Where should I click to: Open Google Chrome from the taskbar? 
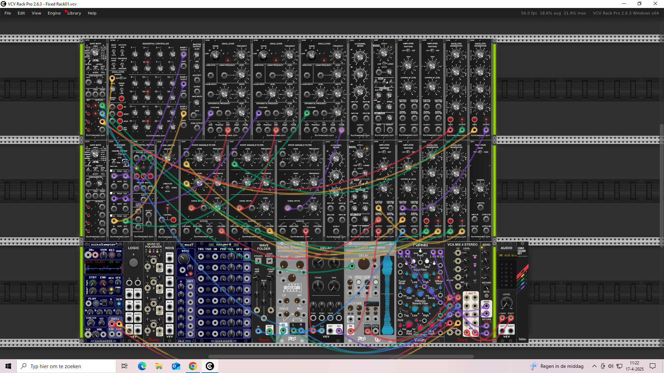[x=193, y=366]
